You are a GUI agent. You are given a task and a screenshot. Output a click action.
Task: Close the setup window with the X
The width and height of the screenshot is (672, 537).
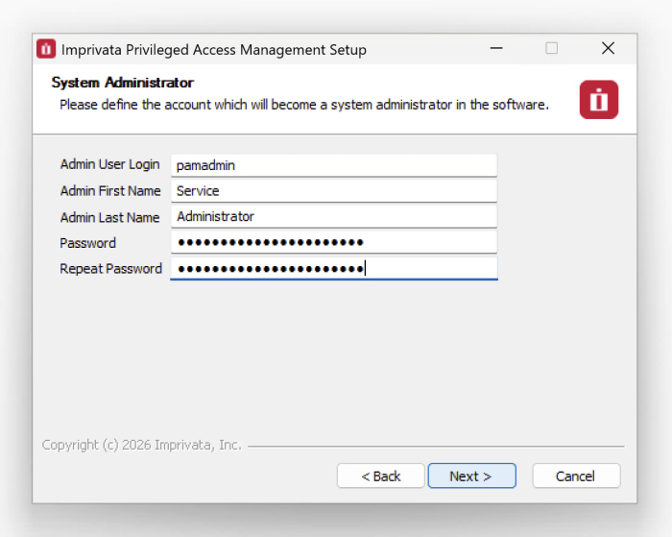pos(608,49)
